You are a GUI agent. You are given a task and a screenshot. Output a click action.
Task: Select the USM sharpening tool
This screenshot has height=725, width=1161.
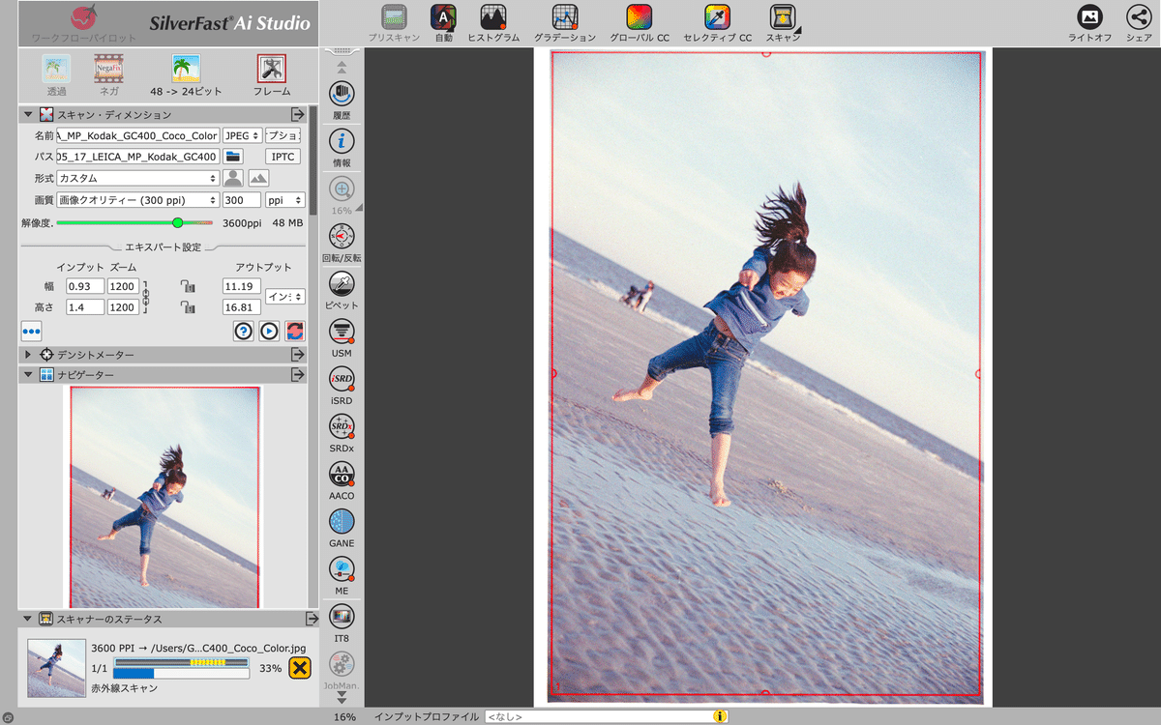[x=342, y=332]
